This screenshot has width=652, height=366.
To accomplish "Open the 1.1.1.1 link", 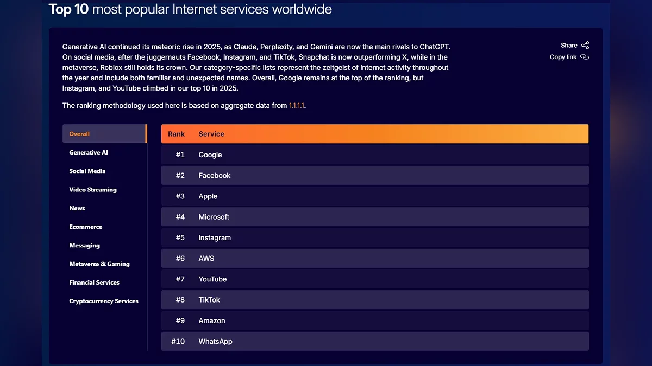I will coord(297,106).
